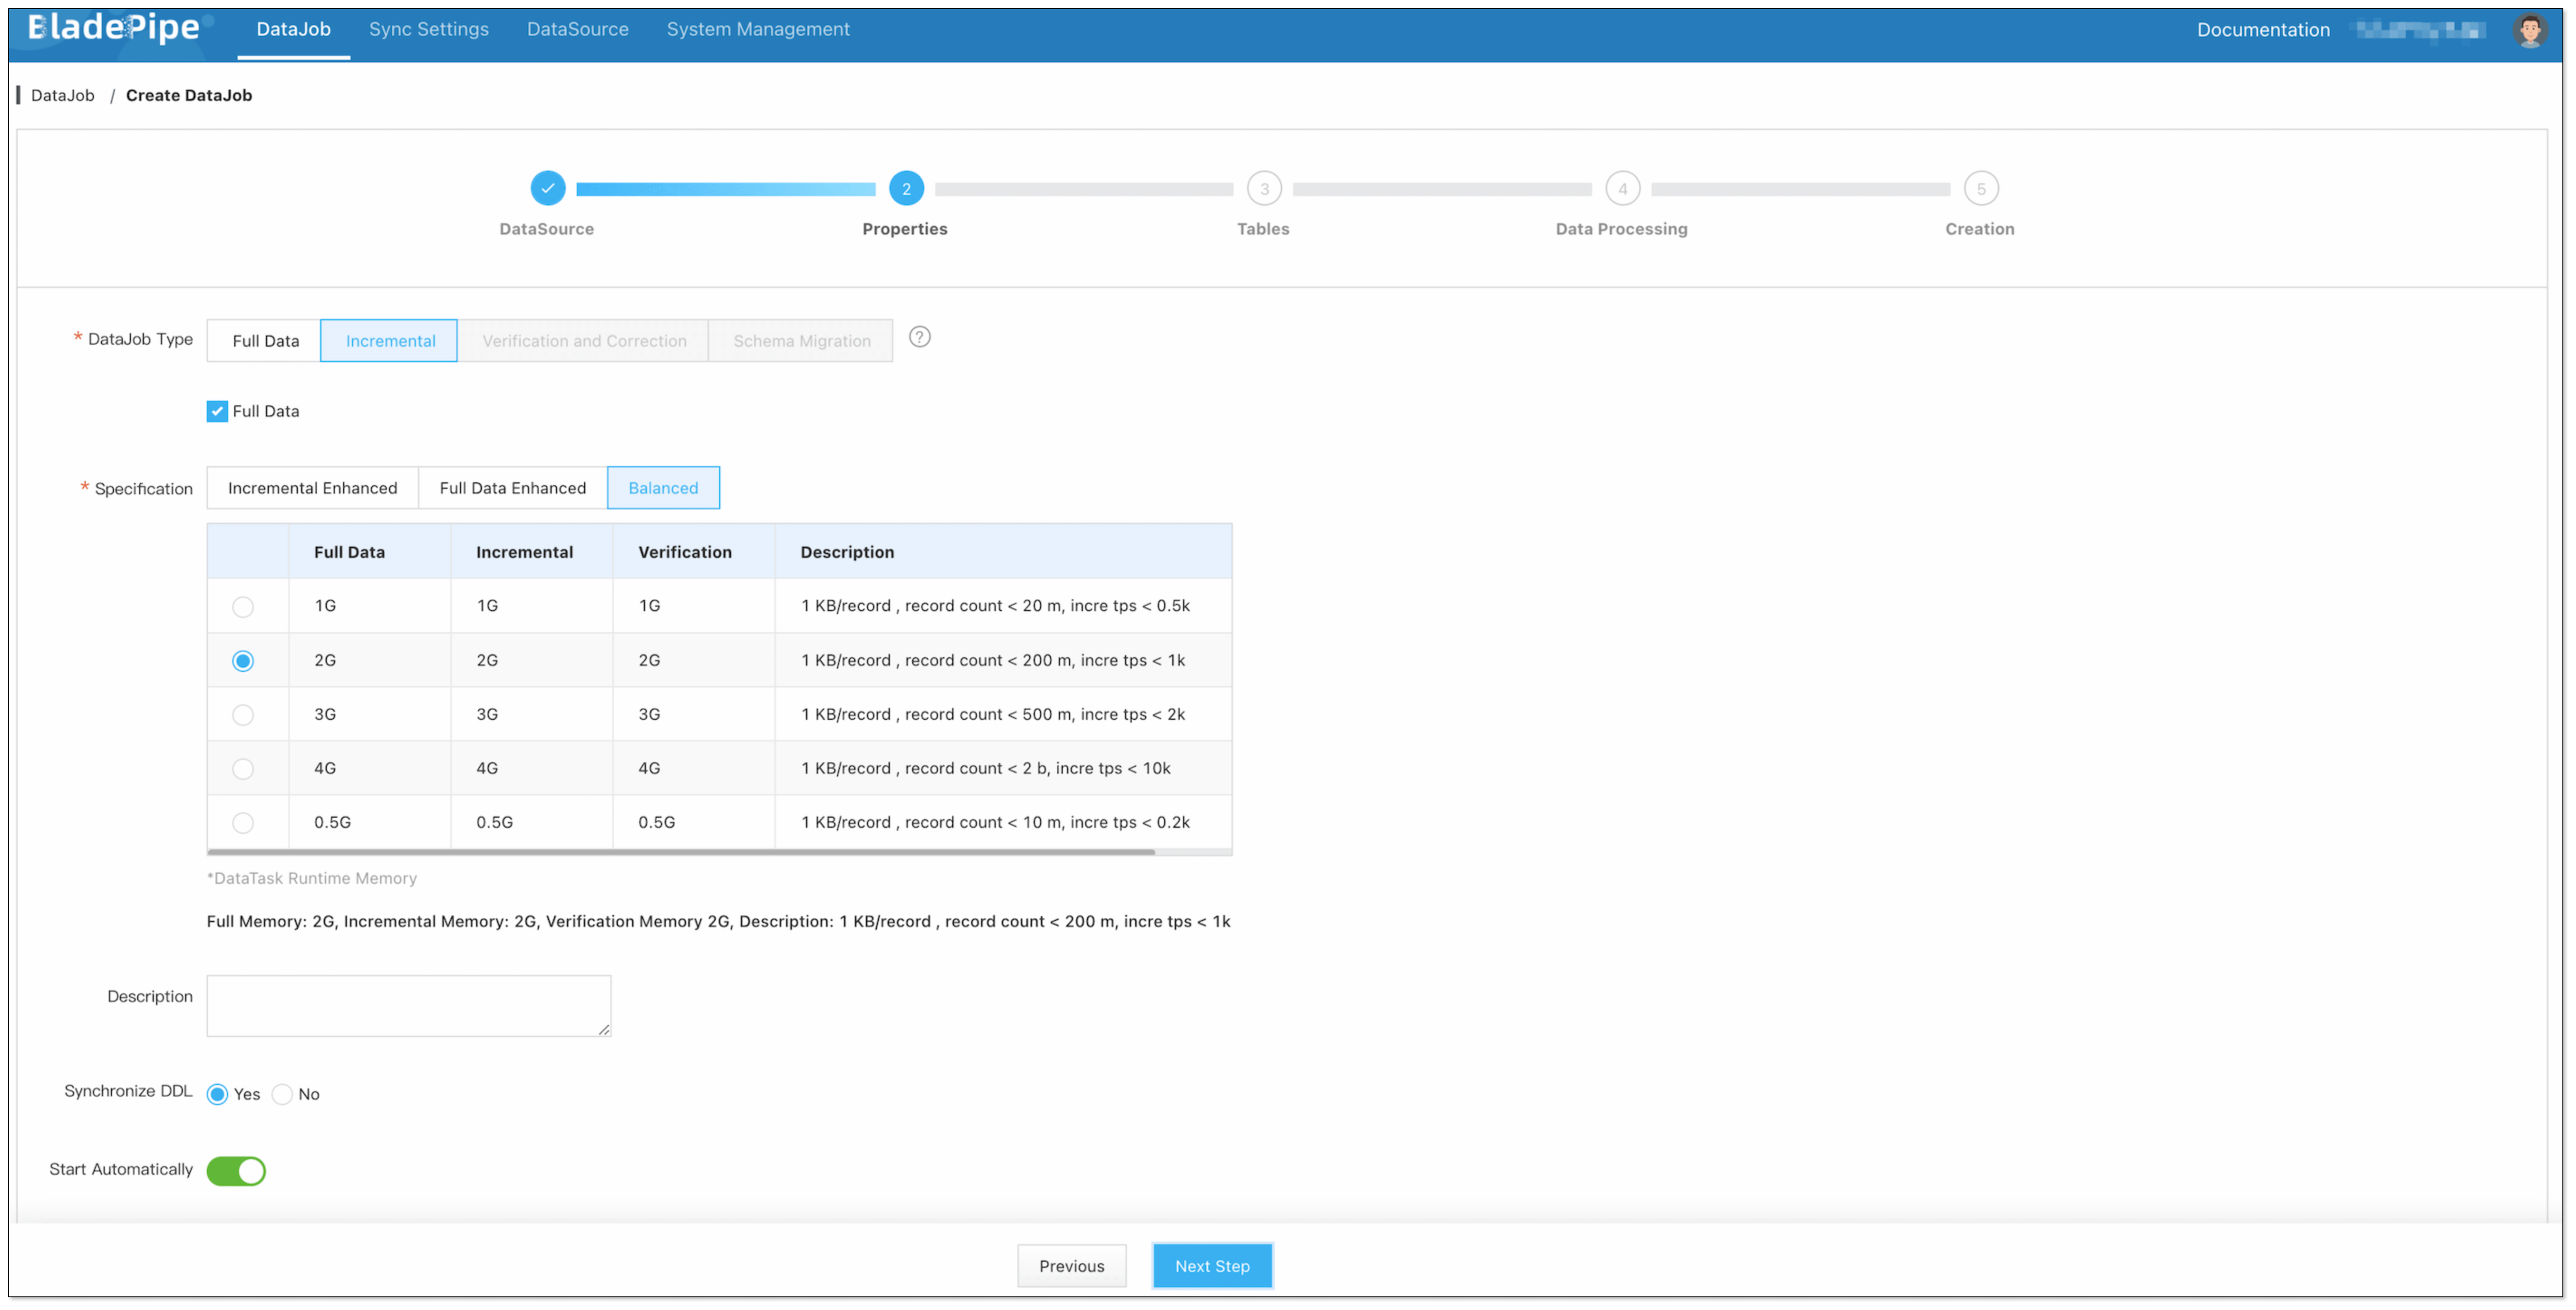This screenshot has height=1310, width=2576.
Task: Select the 3G specification radio button
Action: coord(243,714)
